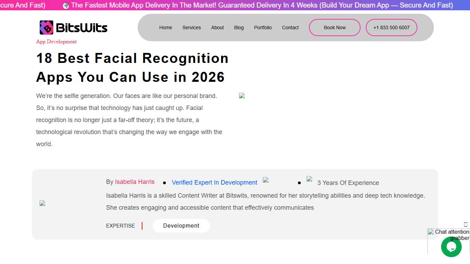The height and width of the screenshot is (264, 470).
Task: Open the Portfolio page
Action: coord(263,27)
